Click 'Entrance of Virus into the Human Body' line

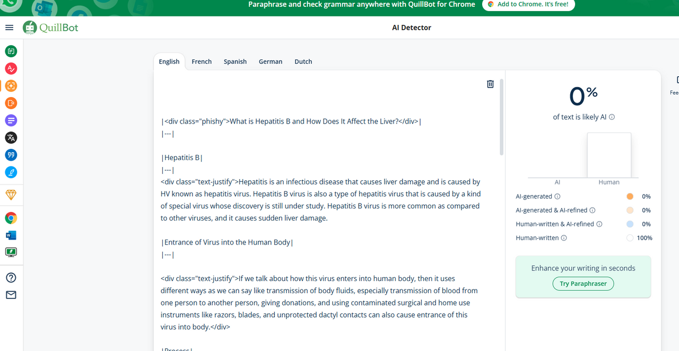(x=227, y=242)
